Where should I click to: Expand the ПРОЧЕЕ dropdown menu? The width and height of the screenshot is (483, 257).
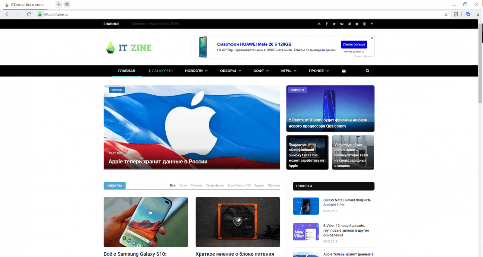pos(319,71)
